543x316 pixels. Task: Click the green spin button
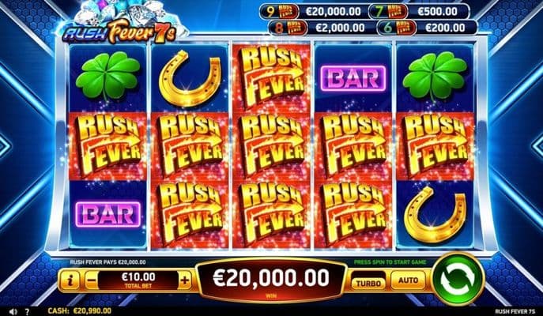pos(458,279)
